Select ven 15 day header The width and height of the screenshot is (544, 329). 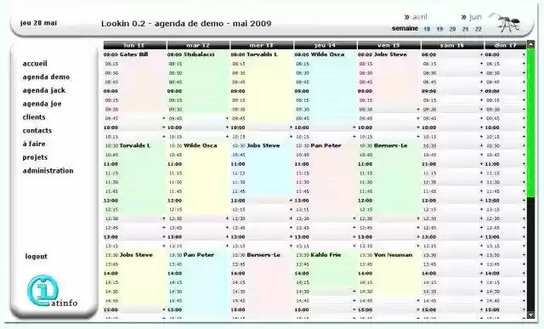(388, 45)
